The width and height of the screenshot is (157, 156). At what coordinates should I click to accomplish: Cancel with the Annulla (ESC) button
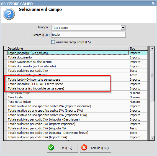[96, 148]
